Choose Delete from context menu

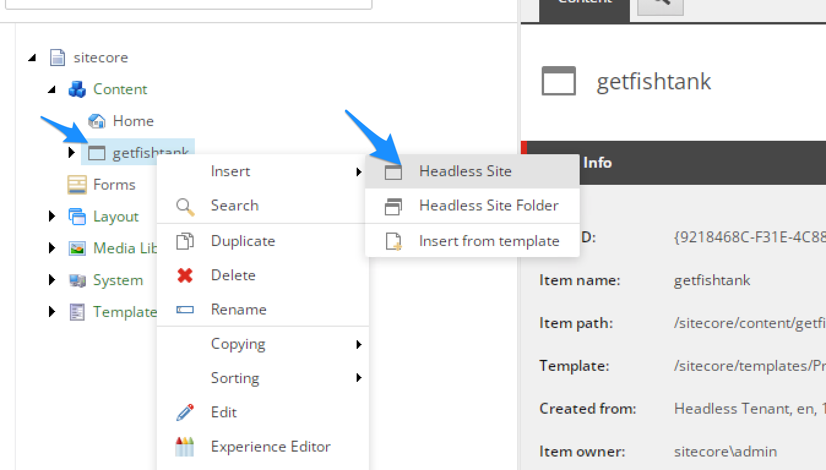pyautogui.click(x=263, y=275)
